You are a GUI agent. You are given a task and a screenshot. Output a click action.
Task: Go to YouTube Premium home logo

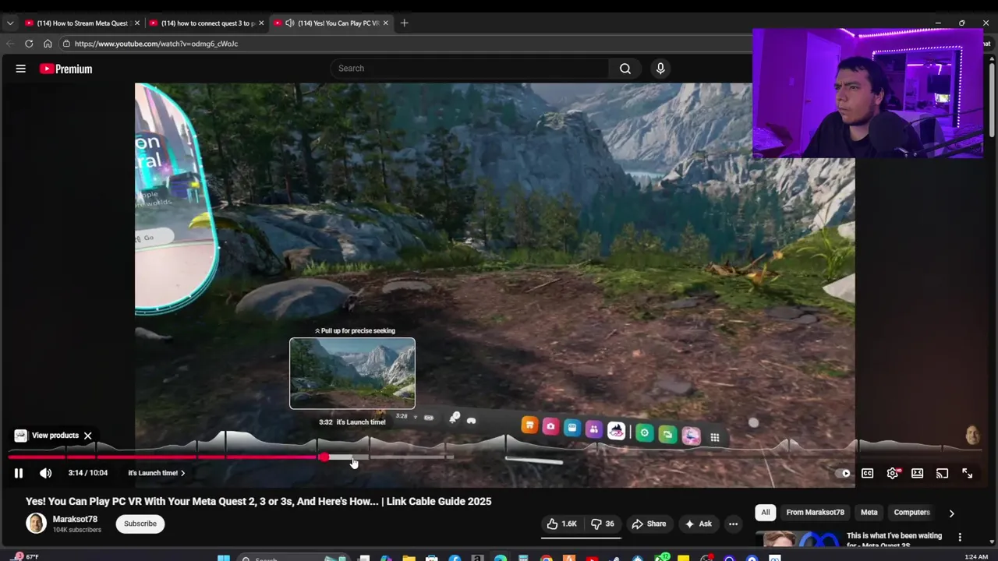65,69
